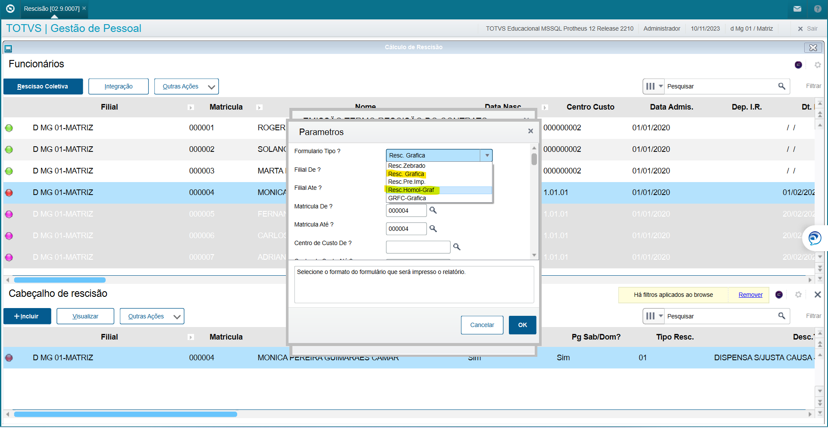Click the mail envelope icon in header
Viewport: 828px width, 428px height.
797,9
